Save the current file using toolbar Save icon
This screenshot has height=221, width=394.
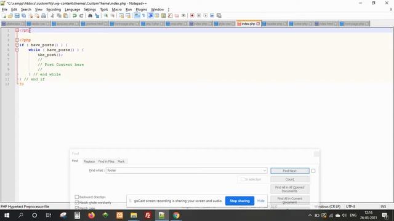(17, 16)
